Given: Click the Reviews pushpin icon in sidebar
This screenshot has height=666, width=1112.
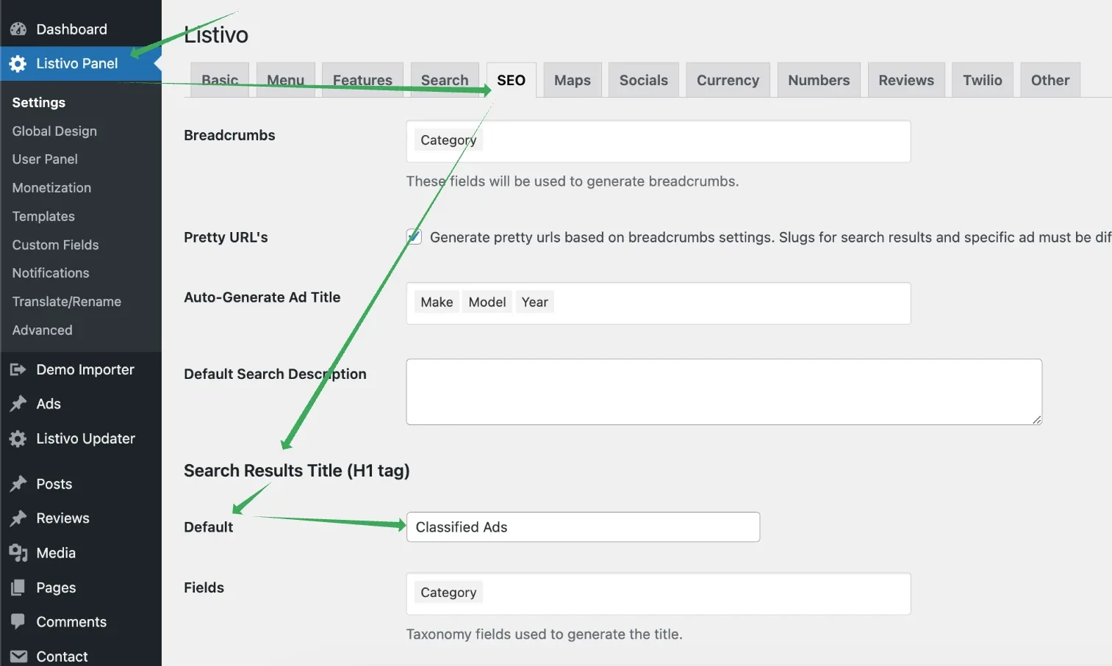Looking at the screenshot, I should click(x=18, y=518).
